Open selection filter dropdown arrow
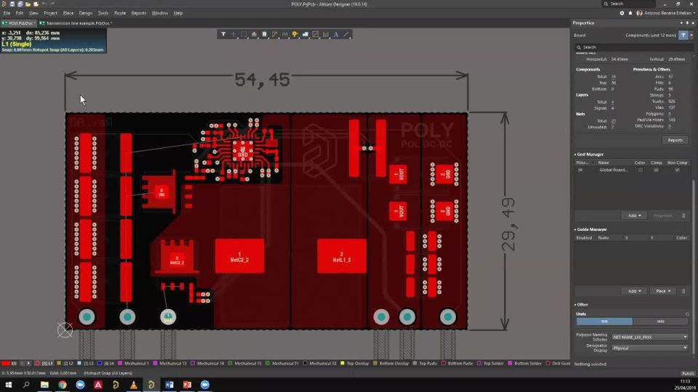Image resolution: width=698 pixels, height=392 pixels. coord(691,35)
